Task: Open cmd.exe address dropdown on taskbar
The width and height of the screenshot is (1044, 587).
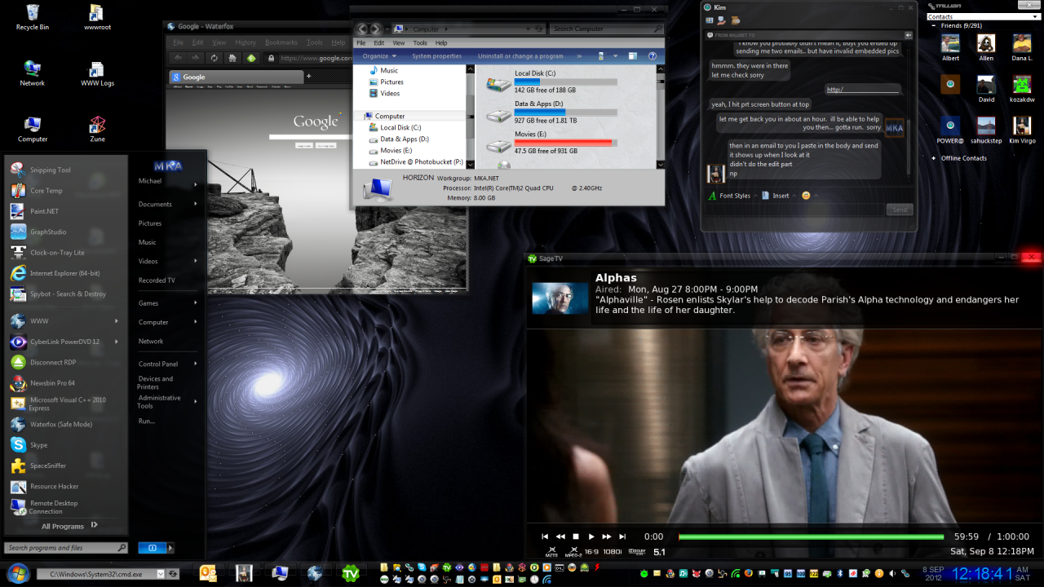Action: (161, 574)
